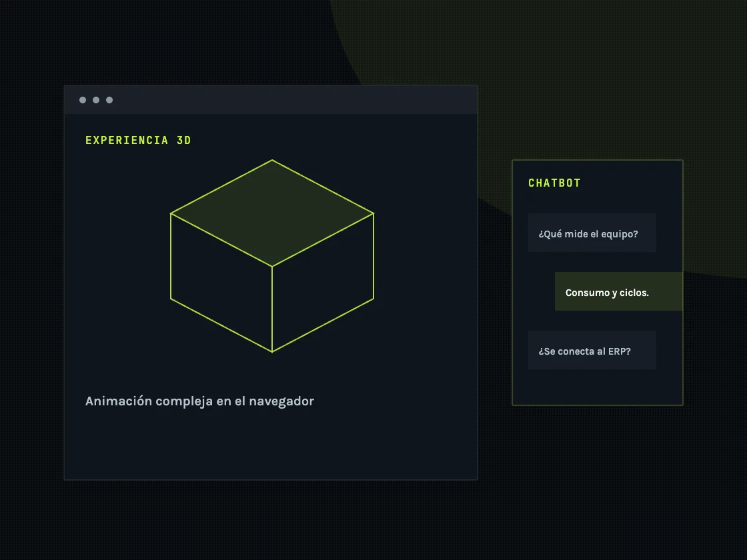
Task: Select the "¿Qué mide el equipo?" chat message
Action: click(x=592, y=233)
